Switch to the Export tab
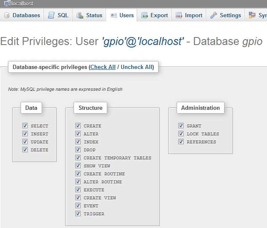The height and width of the screenshot is (228, 267). (x=159, y=16)
